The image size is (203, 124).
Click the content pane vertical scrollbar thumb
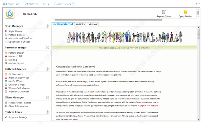pyautogui.click(x=198, y=34)
